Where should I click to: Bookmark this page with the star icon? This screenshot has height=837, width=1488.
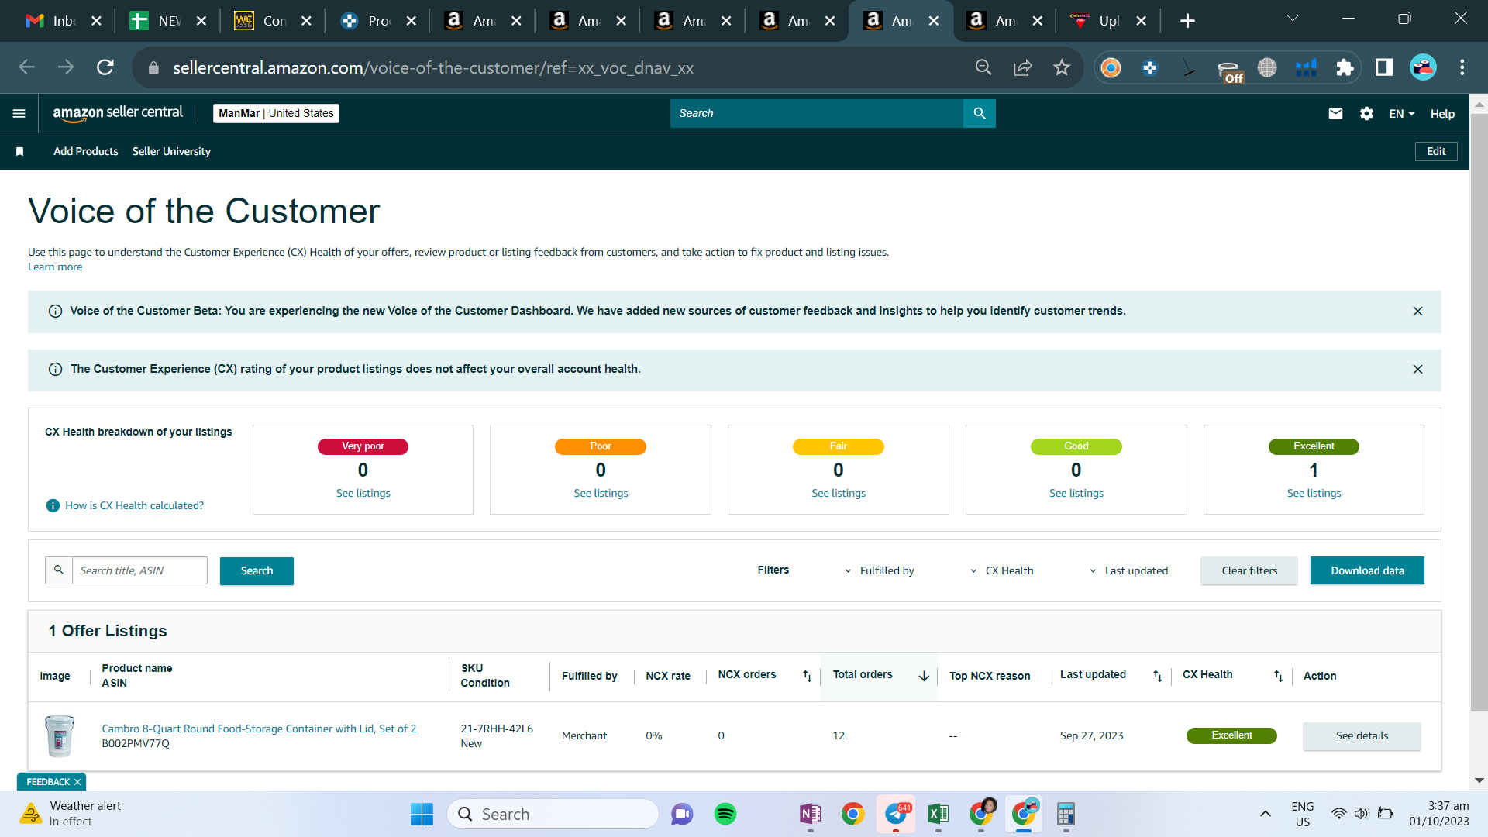pos(1062,67)
